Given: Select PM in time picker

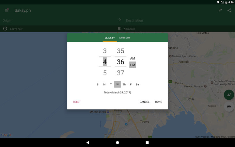Looking at the screenshot, I should click(x=133, y=65).
